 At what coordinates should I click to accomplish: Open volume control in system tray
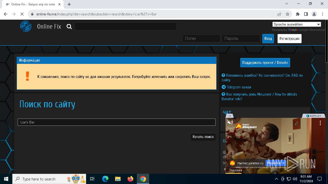pos(295,179)
